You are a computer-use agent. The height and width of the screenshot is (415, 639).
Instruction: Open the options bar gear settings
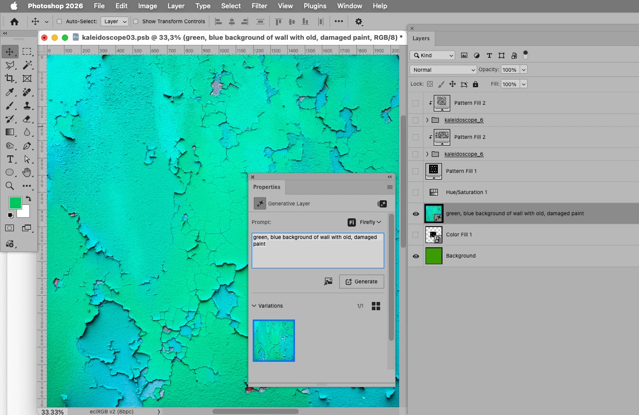coord(359,22)
